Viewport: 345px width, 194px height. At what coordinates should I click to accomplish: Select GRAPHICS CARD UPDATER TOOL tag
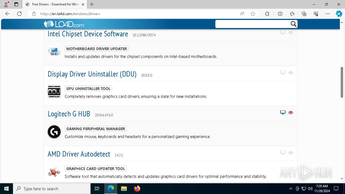[x=96, y=169]
